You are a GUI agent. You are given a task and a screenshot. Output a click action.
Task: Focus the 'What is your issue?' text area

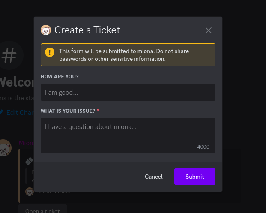pos(128,135)
